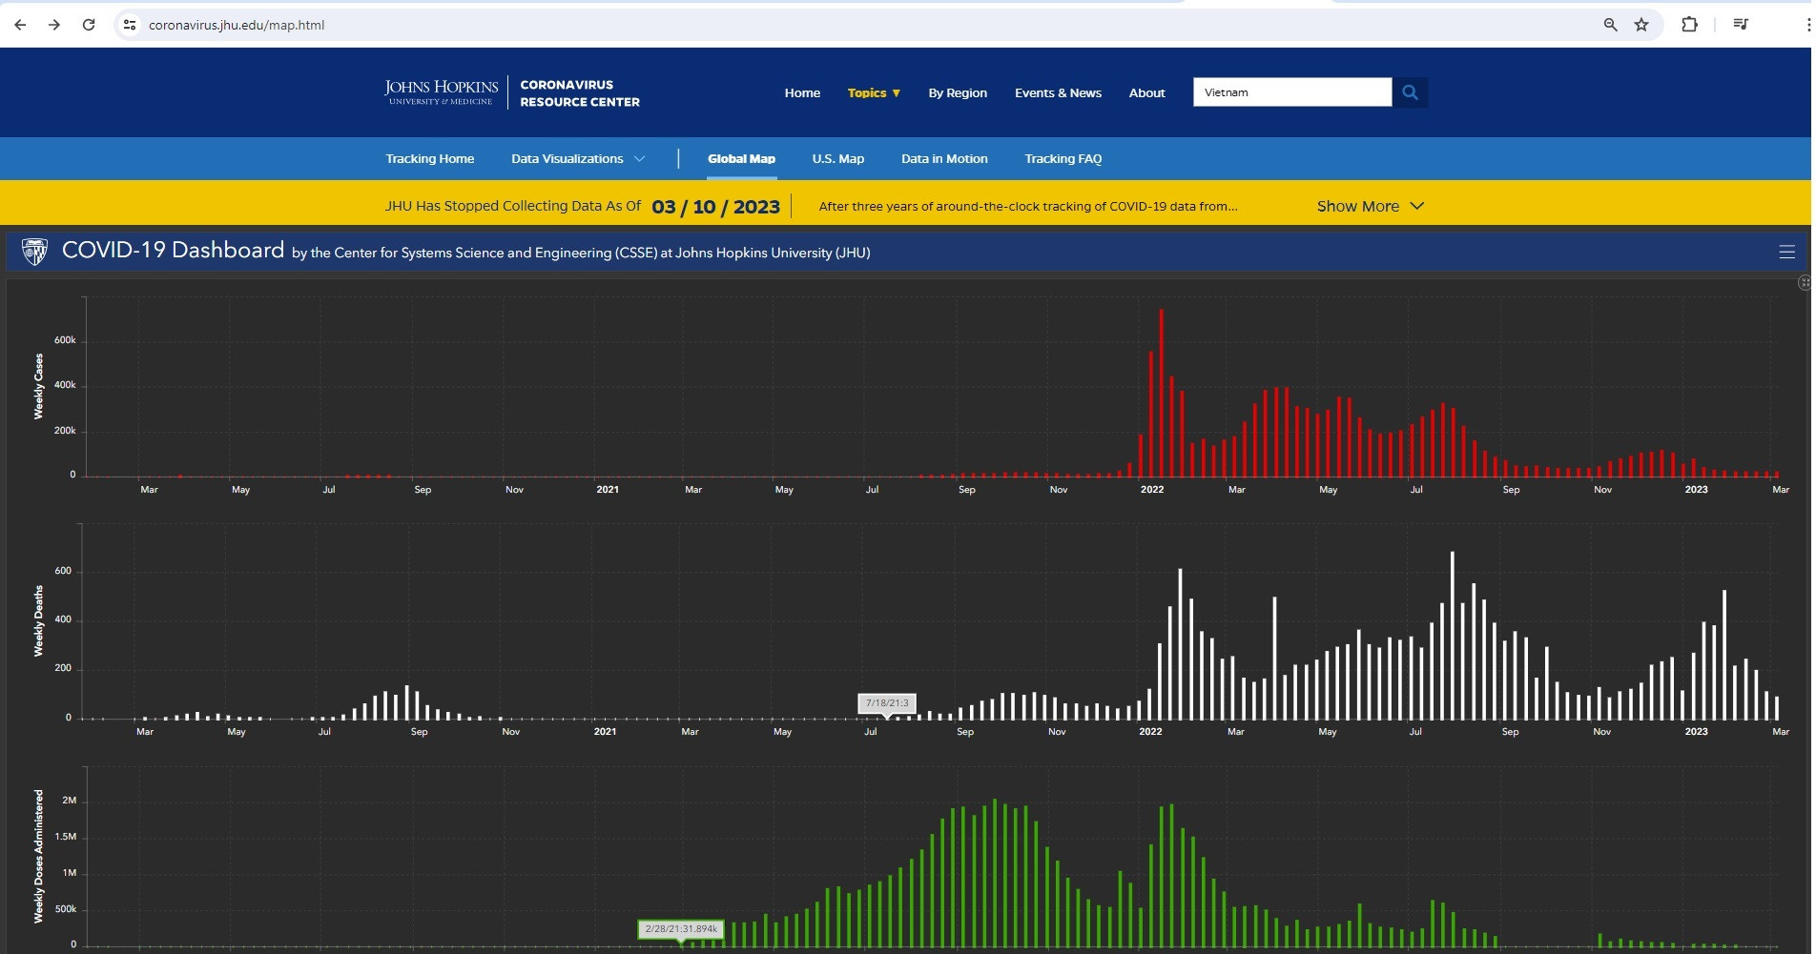Click the Vietnam search input field
The image size is (1816, 954).
tap(1291, 92)
